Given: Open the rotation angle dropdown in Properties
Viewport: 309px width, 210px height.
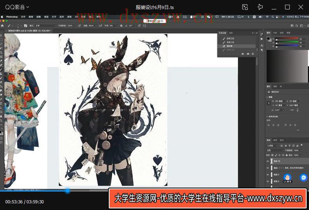Looking at the screenshot, I should 283,110.
